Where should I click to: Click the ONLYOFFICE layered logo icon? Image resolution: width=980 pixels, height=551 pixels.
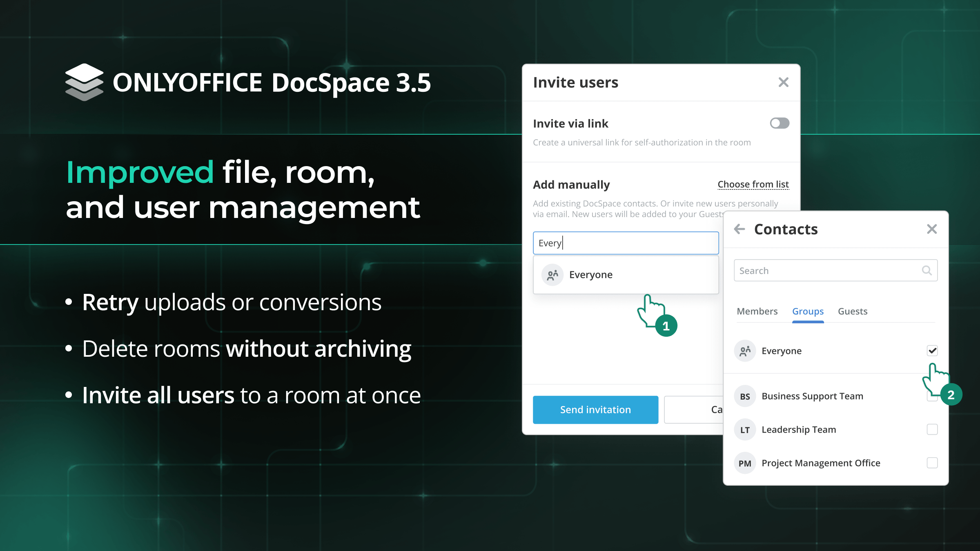tap(84, 82)
